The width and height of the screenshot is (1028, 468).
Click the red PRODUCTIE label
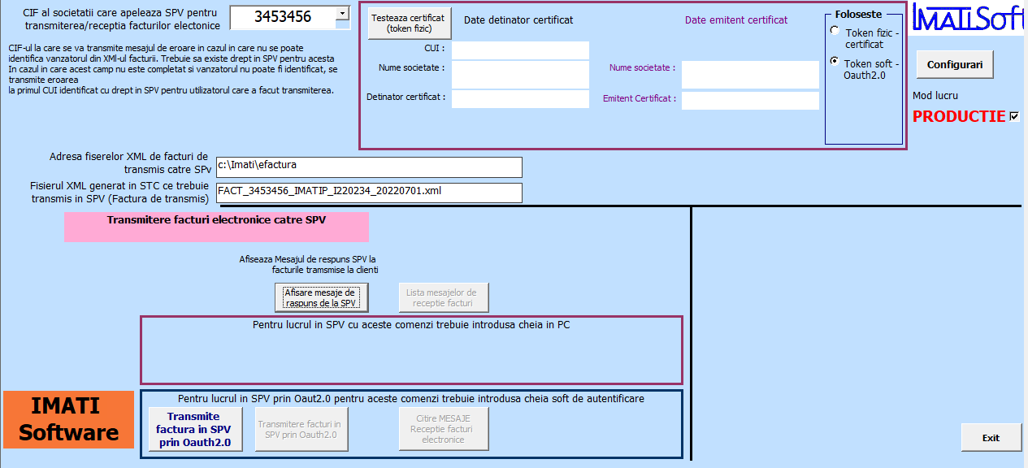[x=959, y=116]
